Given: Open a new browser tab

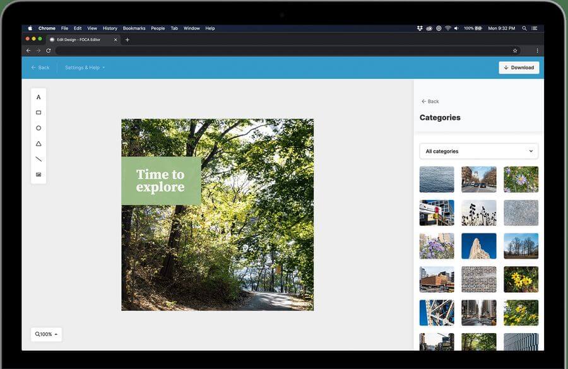Looking at the screenshot, I should coord(127,40).
